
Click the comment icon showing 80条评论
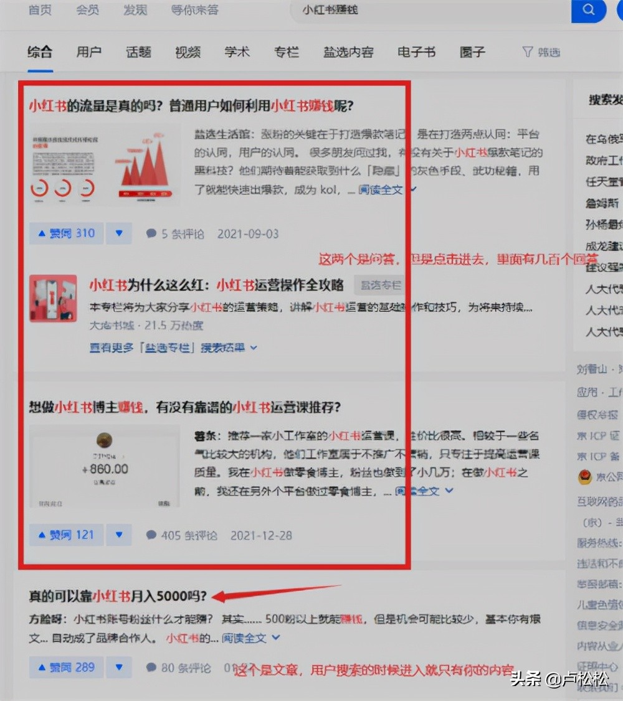(151, 668)
